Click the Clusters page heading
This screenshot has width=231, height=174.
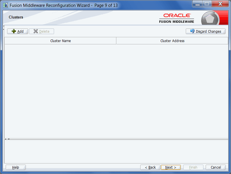coord(16,17)
